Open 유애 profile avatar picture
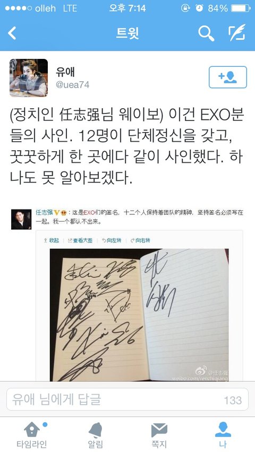The width and height of the screenshot is (255, 452). pos(29,78)
